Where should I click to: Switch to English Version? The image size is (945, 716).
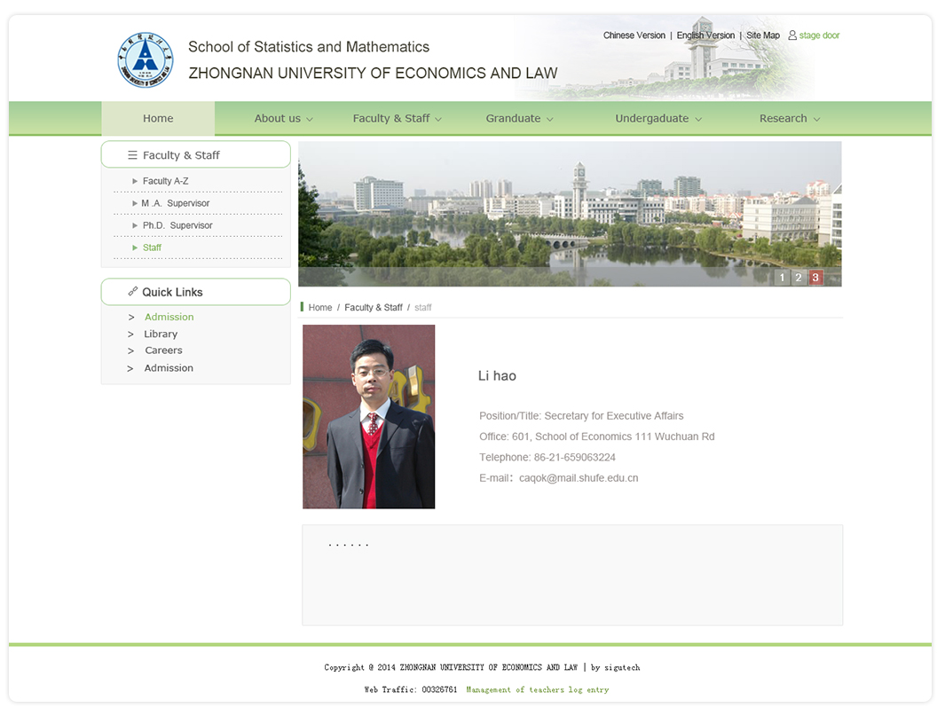(x=705, y=35)
